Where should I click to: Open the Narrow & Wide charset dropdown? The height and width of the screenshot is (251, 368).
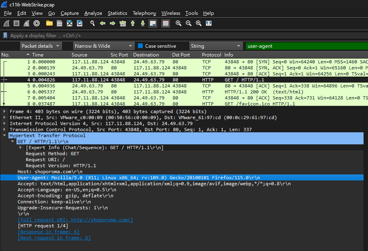(104, 46)
